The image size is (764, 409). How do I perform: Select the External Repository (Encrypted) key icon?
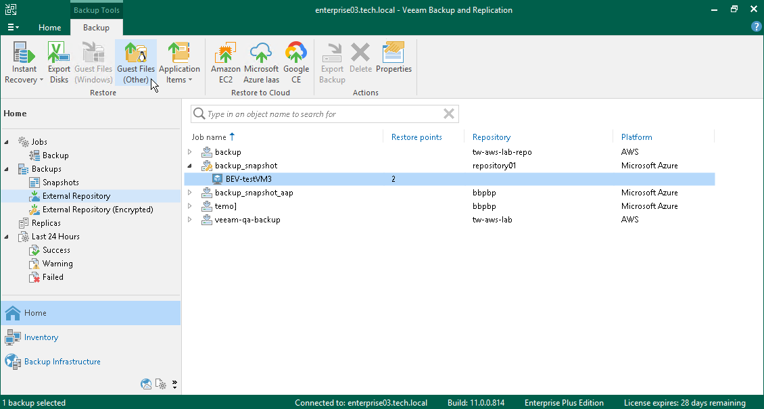pyautogui.click(x=34, y=210)
